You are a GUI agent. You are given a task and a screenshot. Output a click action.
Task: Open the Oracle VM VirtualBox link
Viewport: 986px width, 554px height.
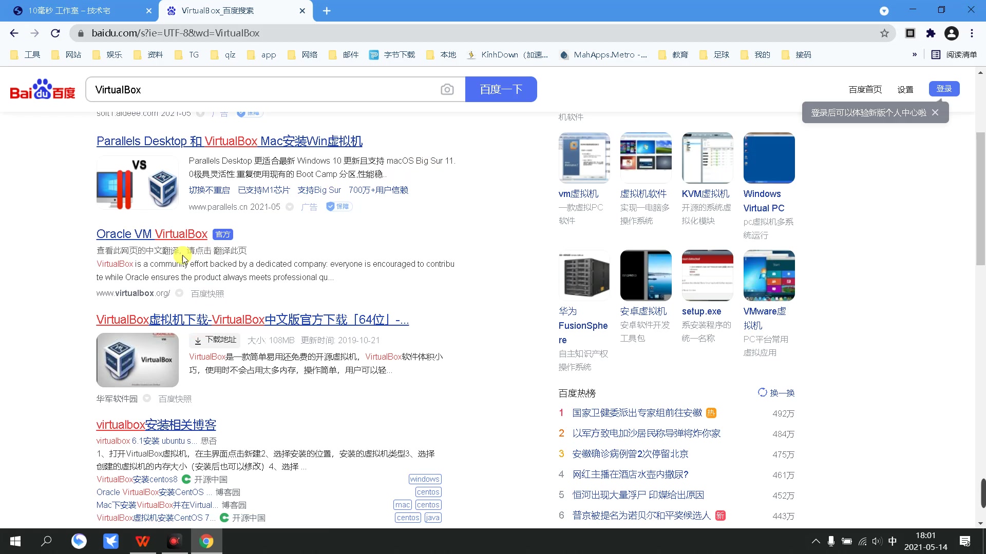coord(151,234)
